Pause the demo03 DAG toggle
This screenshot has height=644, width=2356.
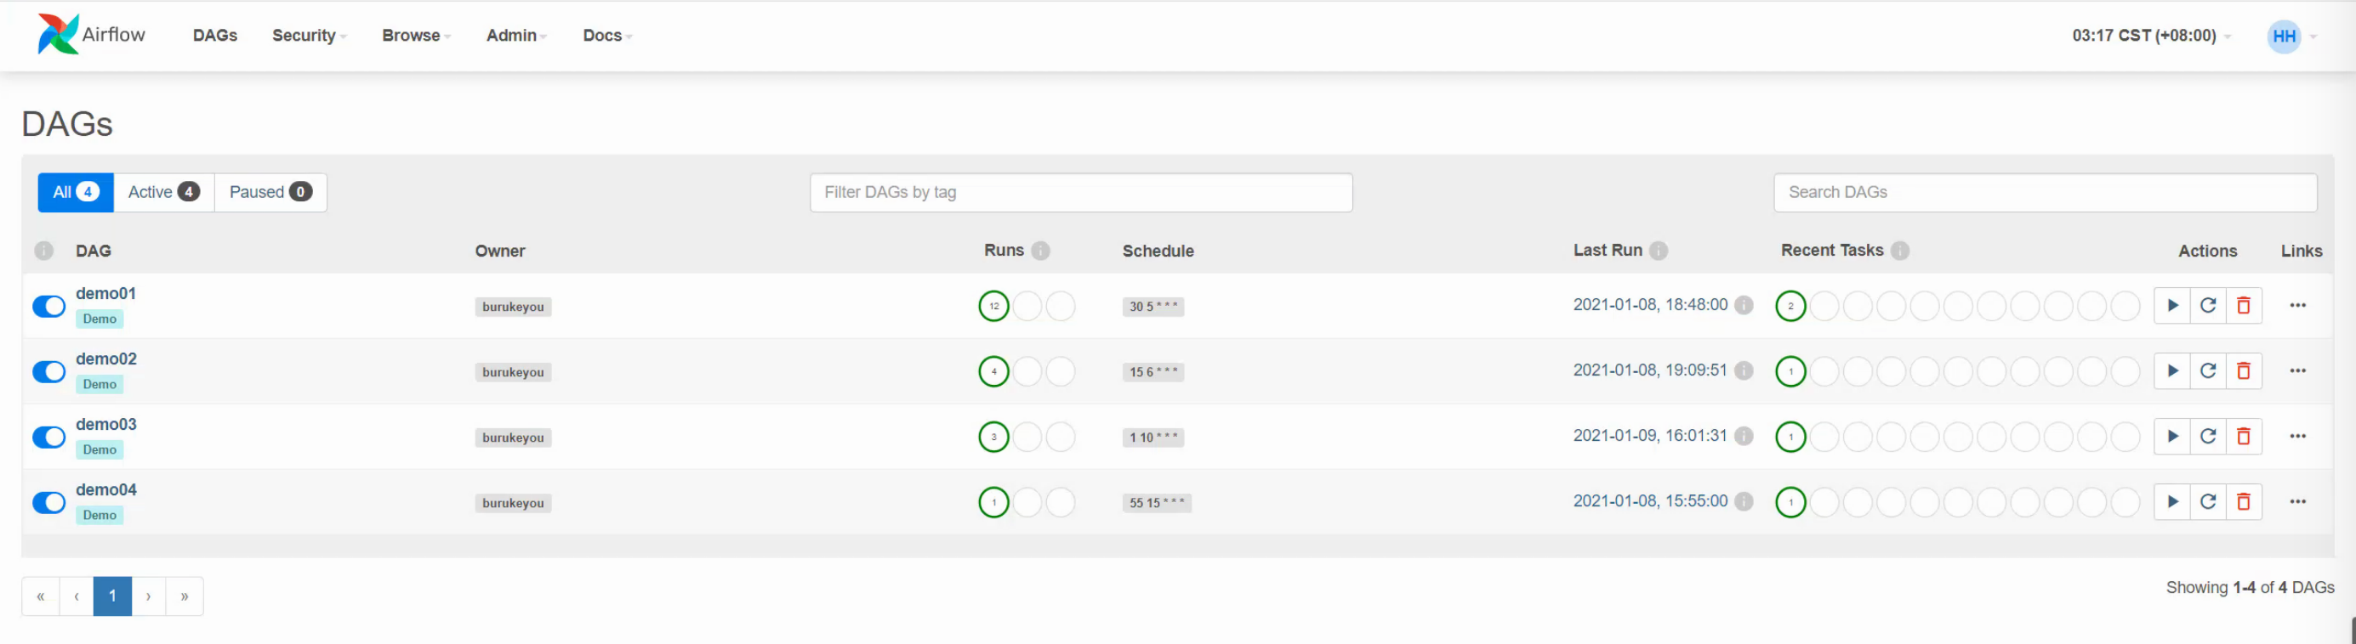click(48, 437)
